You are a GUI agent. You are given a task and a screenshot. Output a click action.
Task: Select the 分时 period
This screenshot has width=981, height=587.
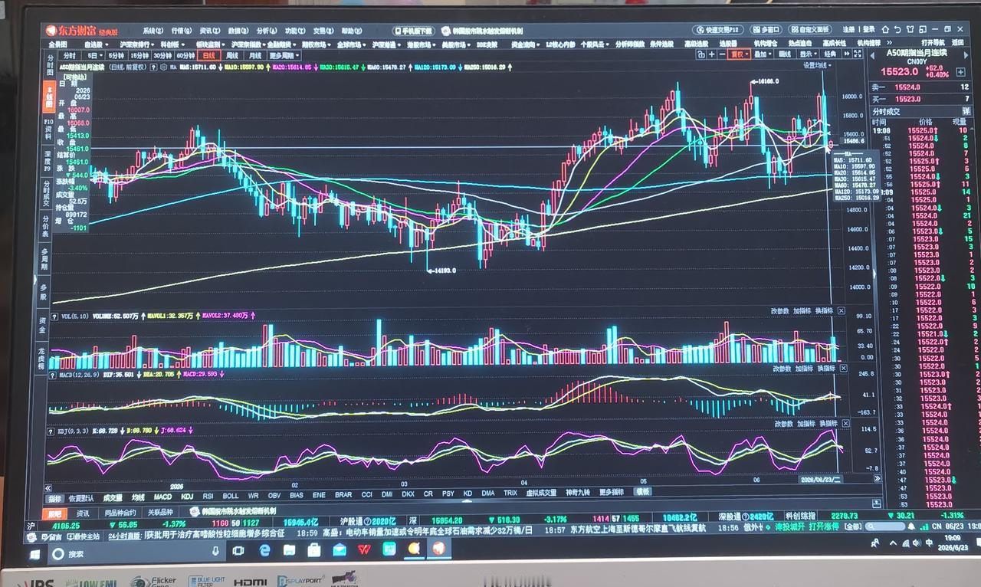70,55
